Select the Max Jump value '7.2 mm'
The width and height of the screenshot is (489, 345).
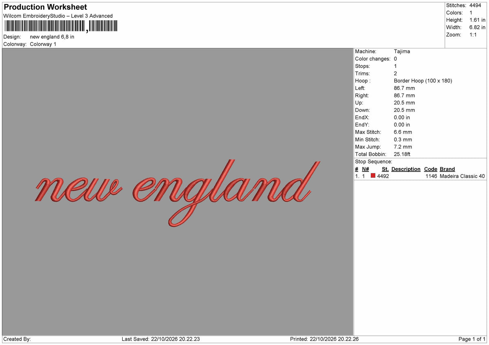tap(403, 146)
